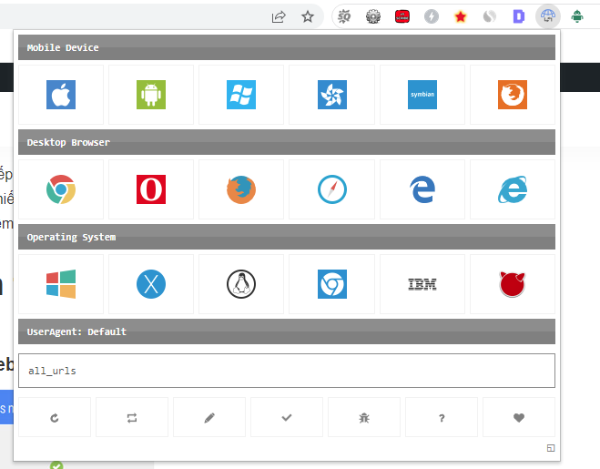600x469 pixels.
Task: Click the bookmark star in address bar
Action: coord(308,16)
